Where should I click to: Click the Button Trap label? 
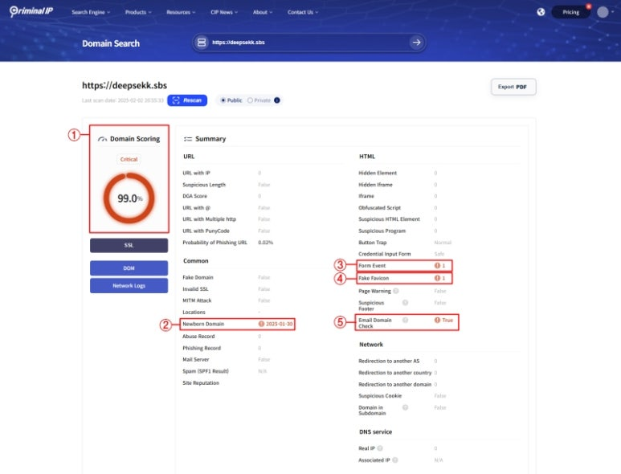[x=372, y=243]
